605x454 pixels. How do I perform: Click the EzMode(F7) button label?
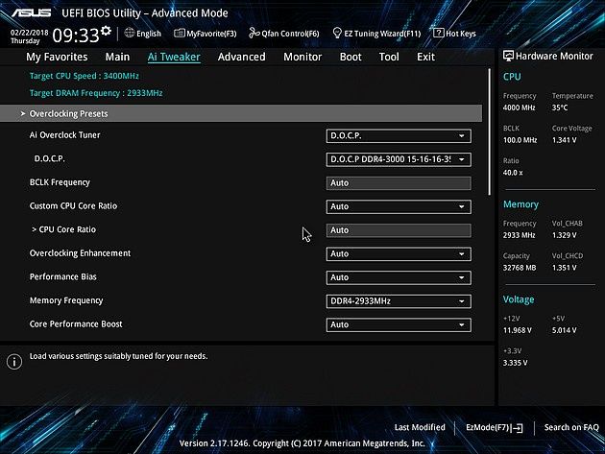(x=489, y=427)
